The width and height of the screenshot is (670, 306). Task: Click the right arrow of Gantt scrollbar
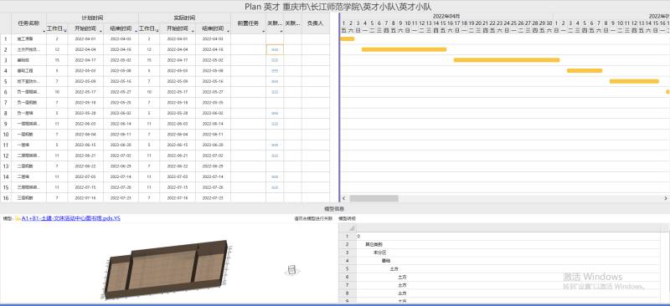click(x=665, y=198)
